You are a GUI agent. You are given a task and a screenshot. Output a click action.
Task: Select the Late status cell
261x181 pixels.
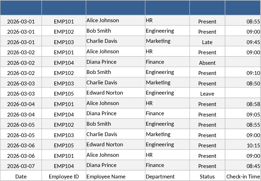tap(207, 41)
